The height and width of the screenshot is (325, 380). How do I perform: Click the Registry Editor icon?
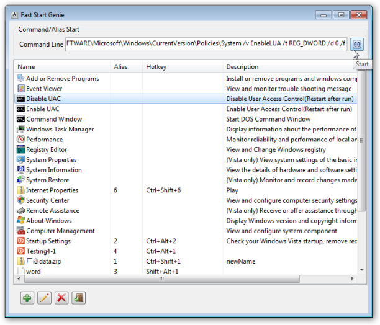pyautogui.click(x=21, y=149)
